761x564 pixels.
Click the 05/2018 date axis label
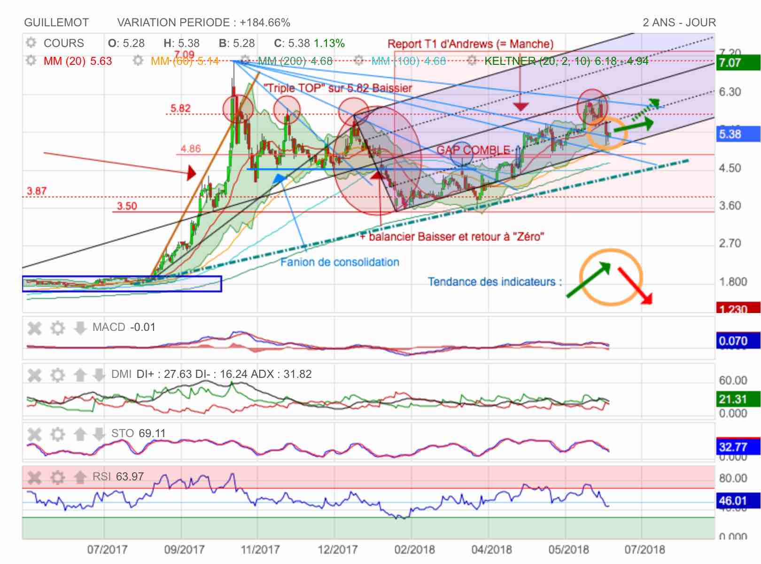pyautogui.click(x=568, y=549)
